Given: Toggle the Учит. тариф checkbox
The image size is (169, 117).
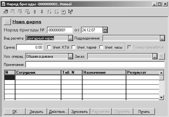Looking at the screenshot, I should 74,47.
